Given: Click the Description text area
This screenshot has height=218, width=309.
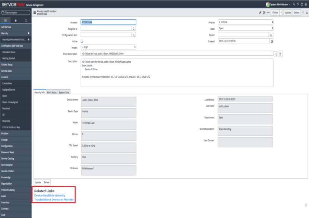Looking at the screenshot, I should pos(177,73).
